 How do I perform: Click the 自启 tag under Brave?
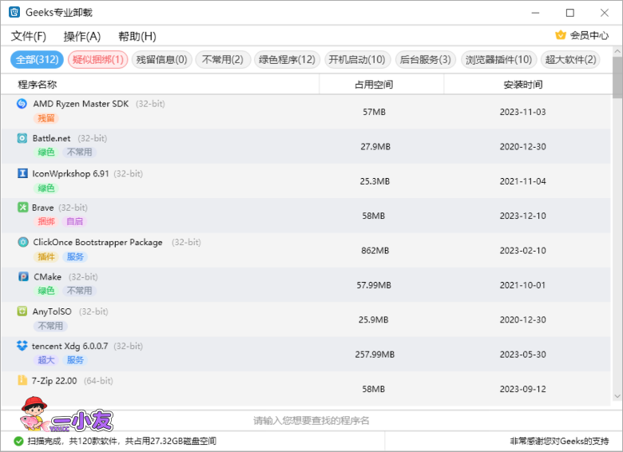pyautogui.click(x=75, y=221)
